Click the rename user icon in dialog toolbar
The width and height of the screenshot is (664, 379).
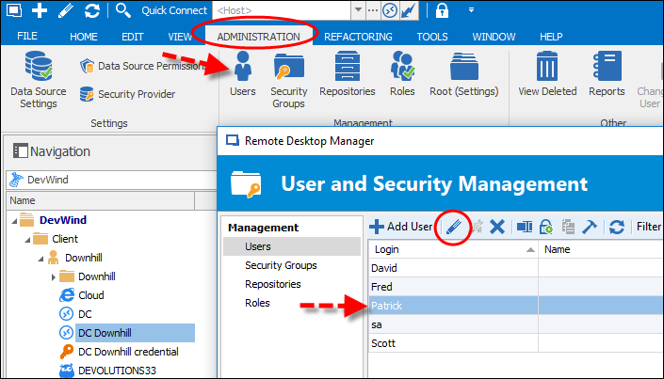point(525,227)
